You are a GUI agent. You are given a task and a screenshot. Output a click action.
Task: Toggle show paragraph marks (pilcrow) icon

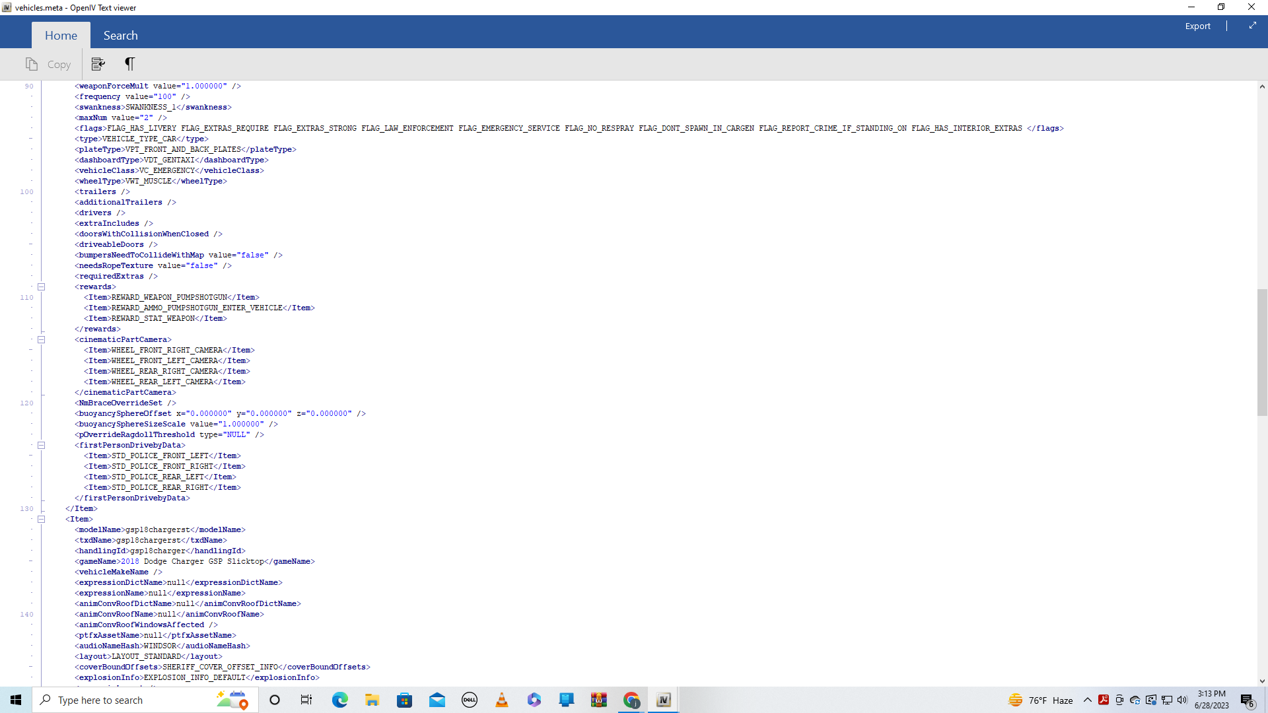(x=129, y=64)
